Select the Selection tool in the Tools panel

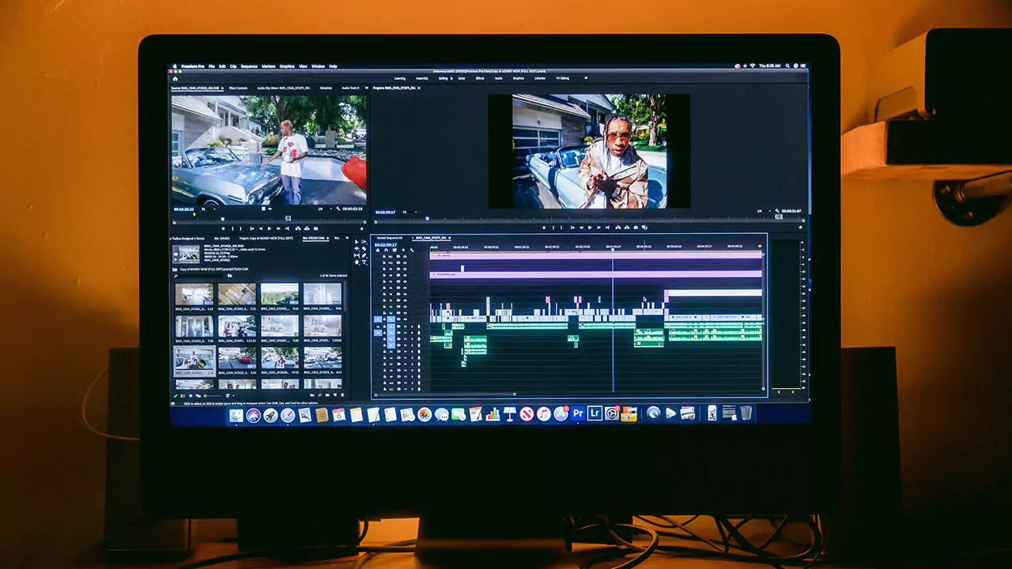pos(357,242)
